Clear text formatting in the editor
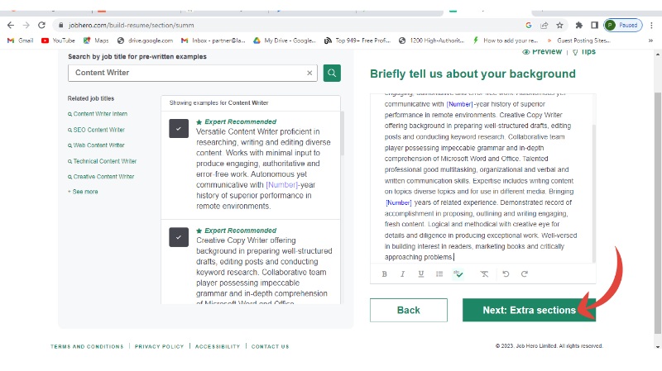Image resolution: width=662 pixels, height=371 pixels. coord(484,274)
